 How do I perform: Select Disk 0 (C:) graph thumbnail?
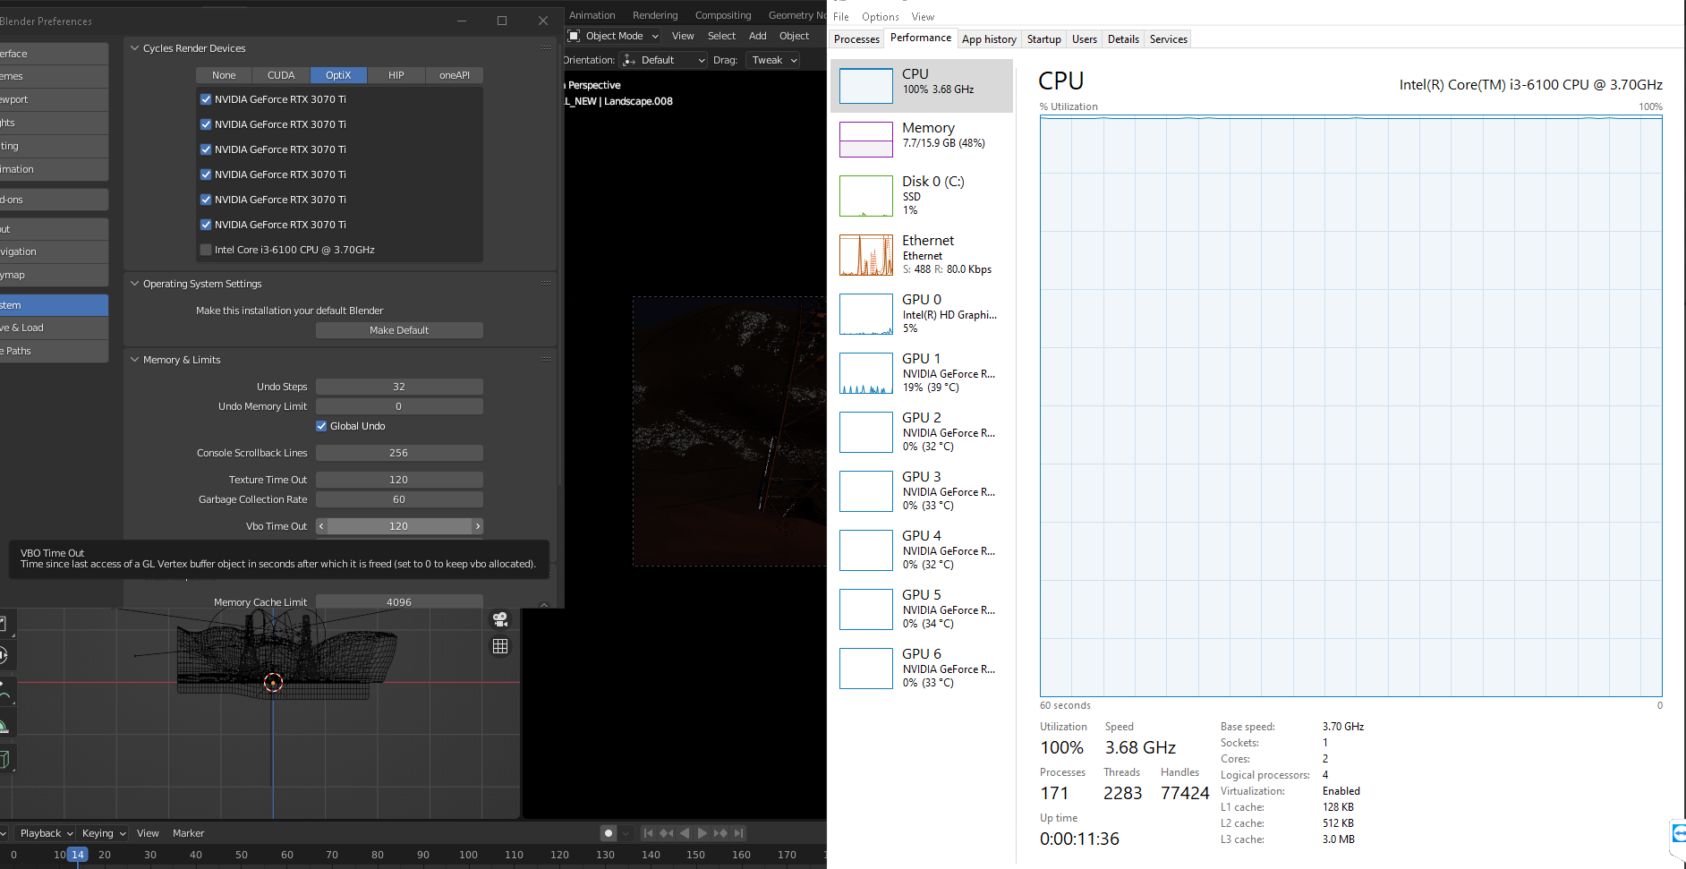pyautogui.click(x=866, y=196)
